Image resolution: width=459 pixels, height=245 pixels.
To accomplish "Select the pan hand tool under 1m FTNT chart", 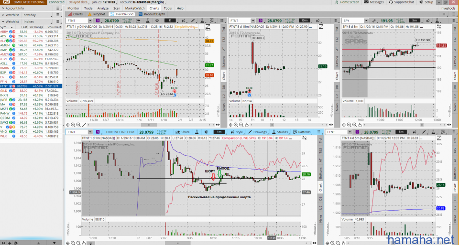I will coord(84,243).
